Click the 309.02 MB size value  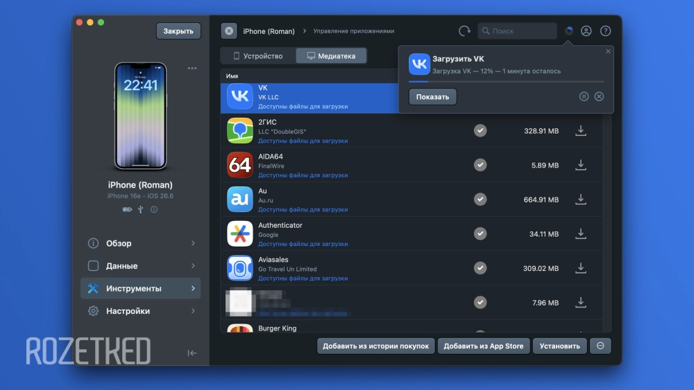point(541,268)
